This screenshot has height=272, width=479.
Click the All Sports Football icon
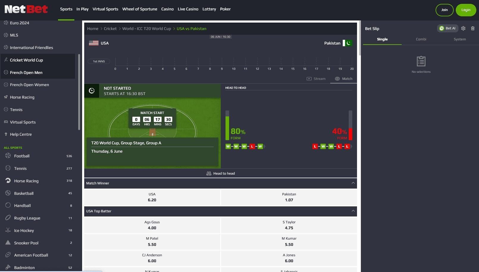8,156
